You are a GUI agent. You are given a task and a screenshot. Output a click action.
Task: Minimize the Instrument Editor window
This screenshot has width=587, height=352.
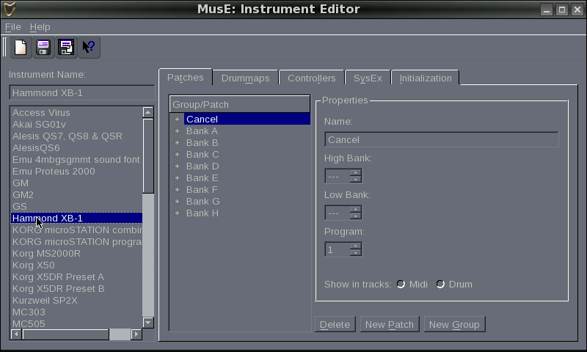(x=547, y=10)
